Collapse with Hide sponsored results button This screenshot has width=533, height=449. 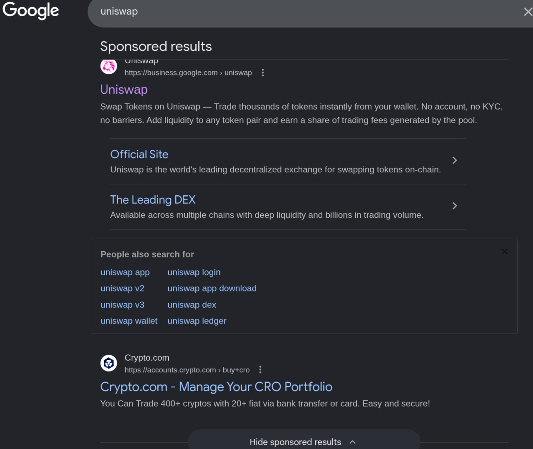(x=304, y=442)
